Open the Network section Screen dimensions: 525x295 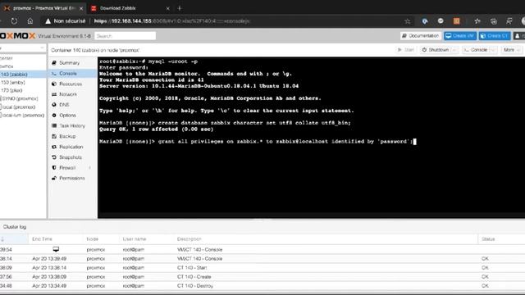[x=68, y=94]
